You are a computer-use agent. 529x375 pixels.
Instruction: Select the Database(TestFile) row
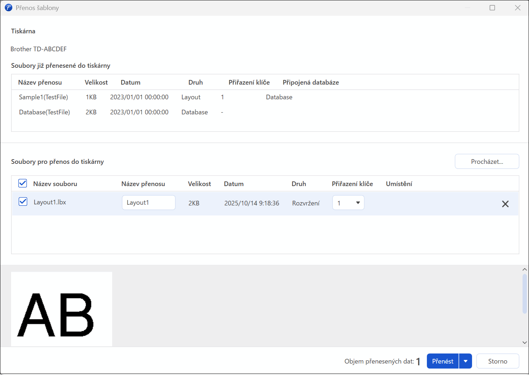(x=44, y=112)
